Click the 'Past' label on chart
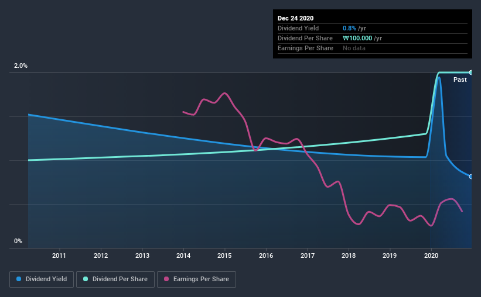The height and width of the screenshot is (297, 481). pyautogui.click(x=460, y=80)
